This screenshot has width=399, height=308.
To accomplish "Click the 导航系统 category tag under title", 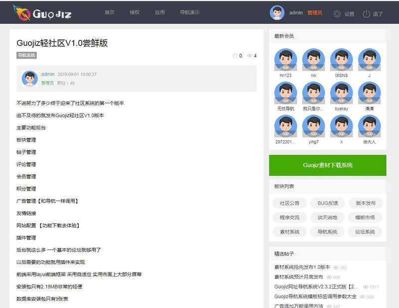I will pos(26,55).
